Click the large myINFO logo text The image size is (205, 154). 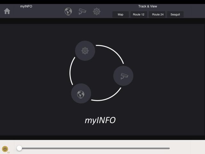pos(100,120)
